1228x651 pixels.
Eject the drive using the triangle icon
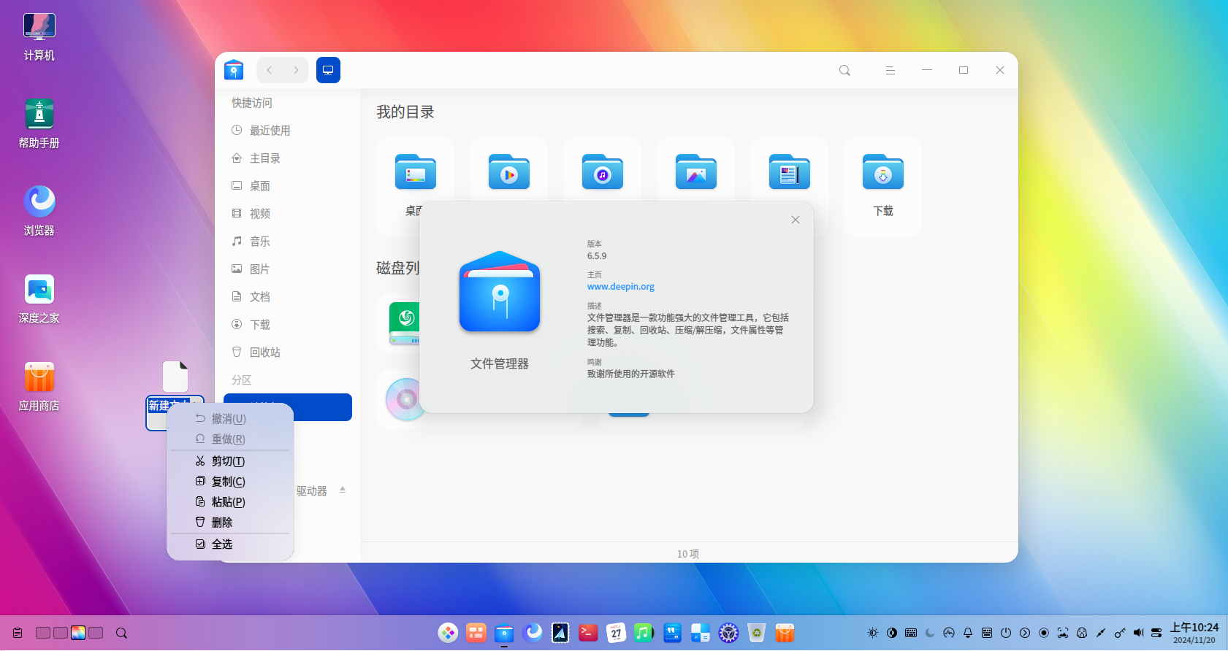coord(343,490)
